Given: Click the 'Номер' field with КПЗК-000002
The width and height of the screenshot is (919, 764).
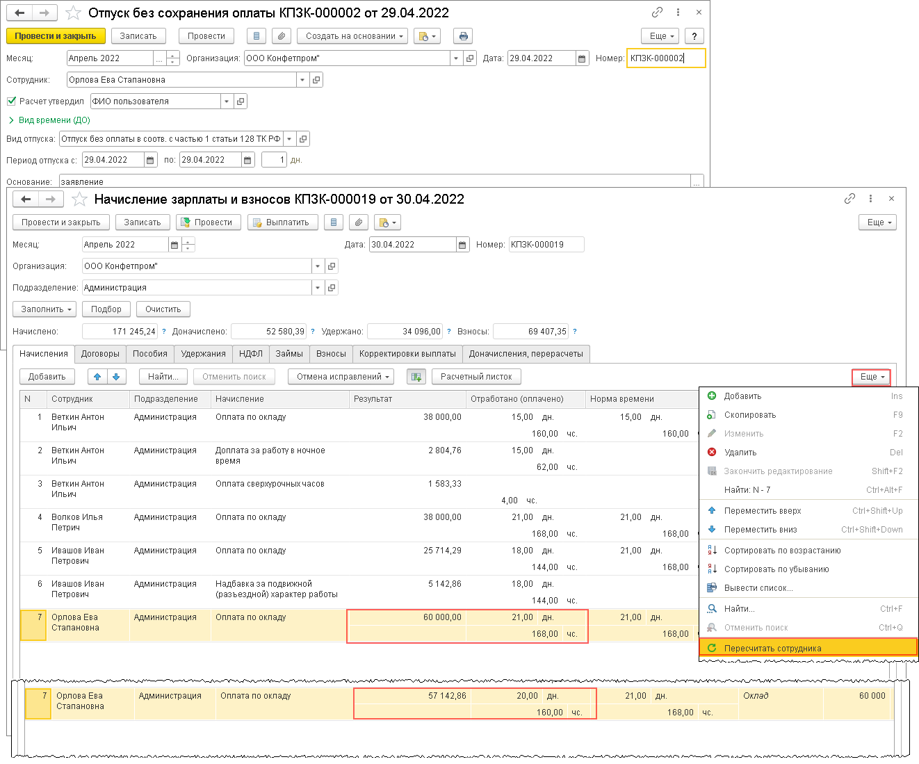Looking at the screenshot, I should [665, 58].
